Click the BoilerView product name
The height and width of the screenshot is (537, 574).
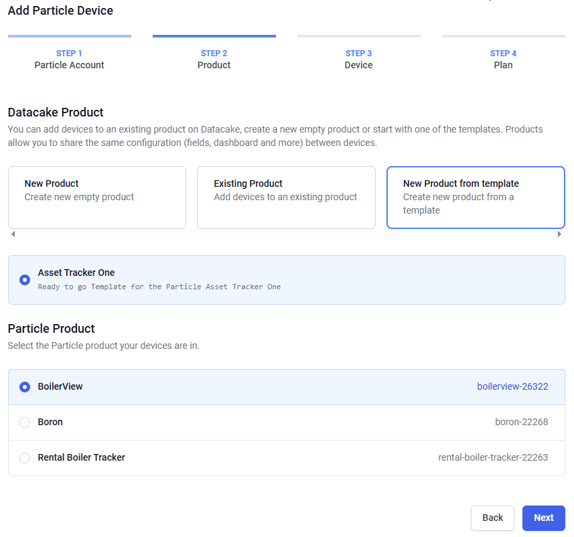[60, 386]
